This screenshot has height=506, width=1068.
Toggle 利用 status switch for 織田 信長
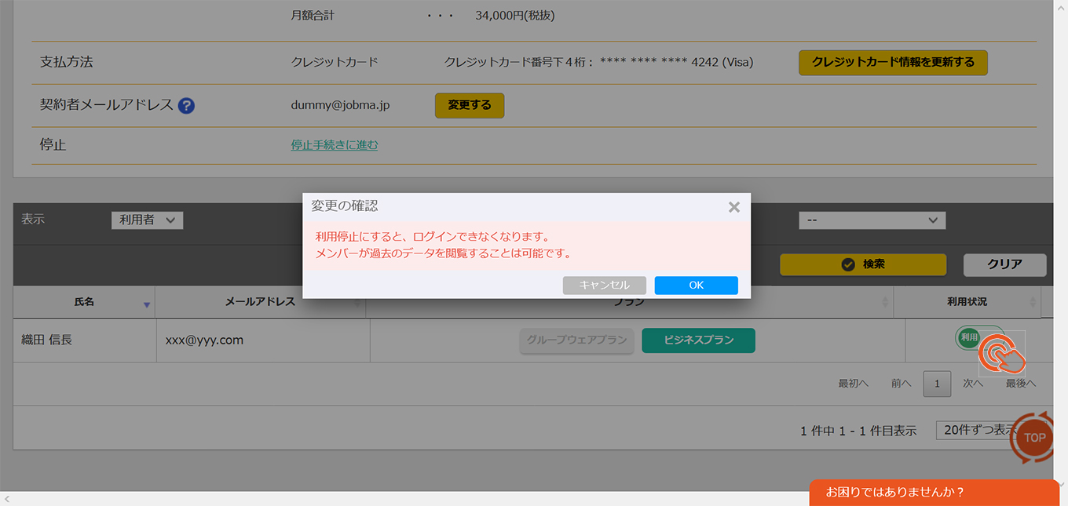pos(979,337)
